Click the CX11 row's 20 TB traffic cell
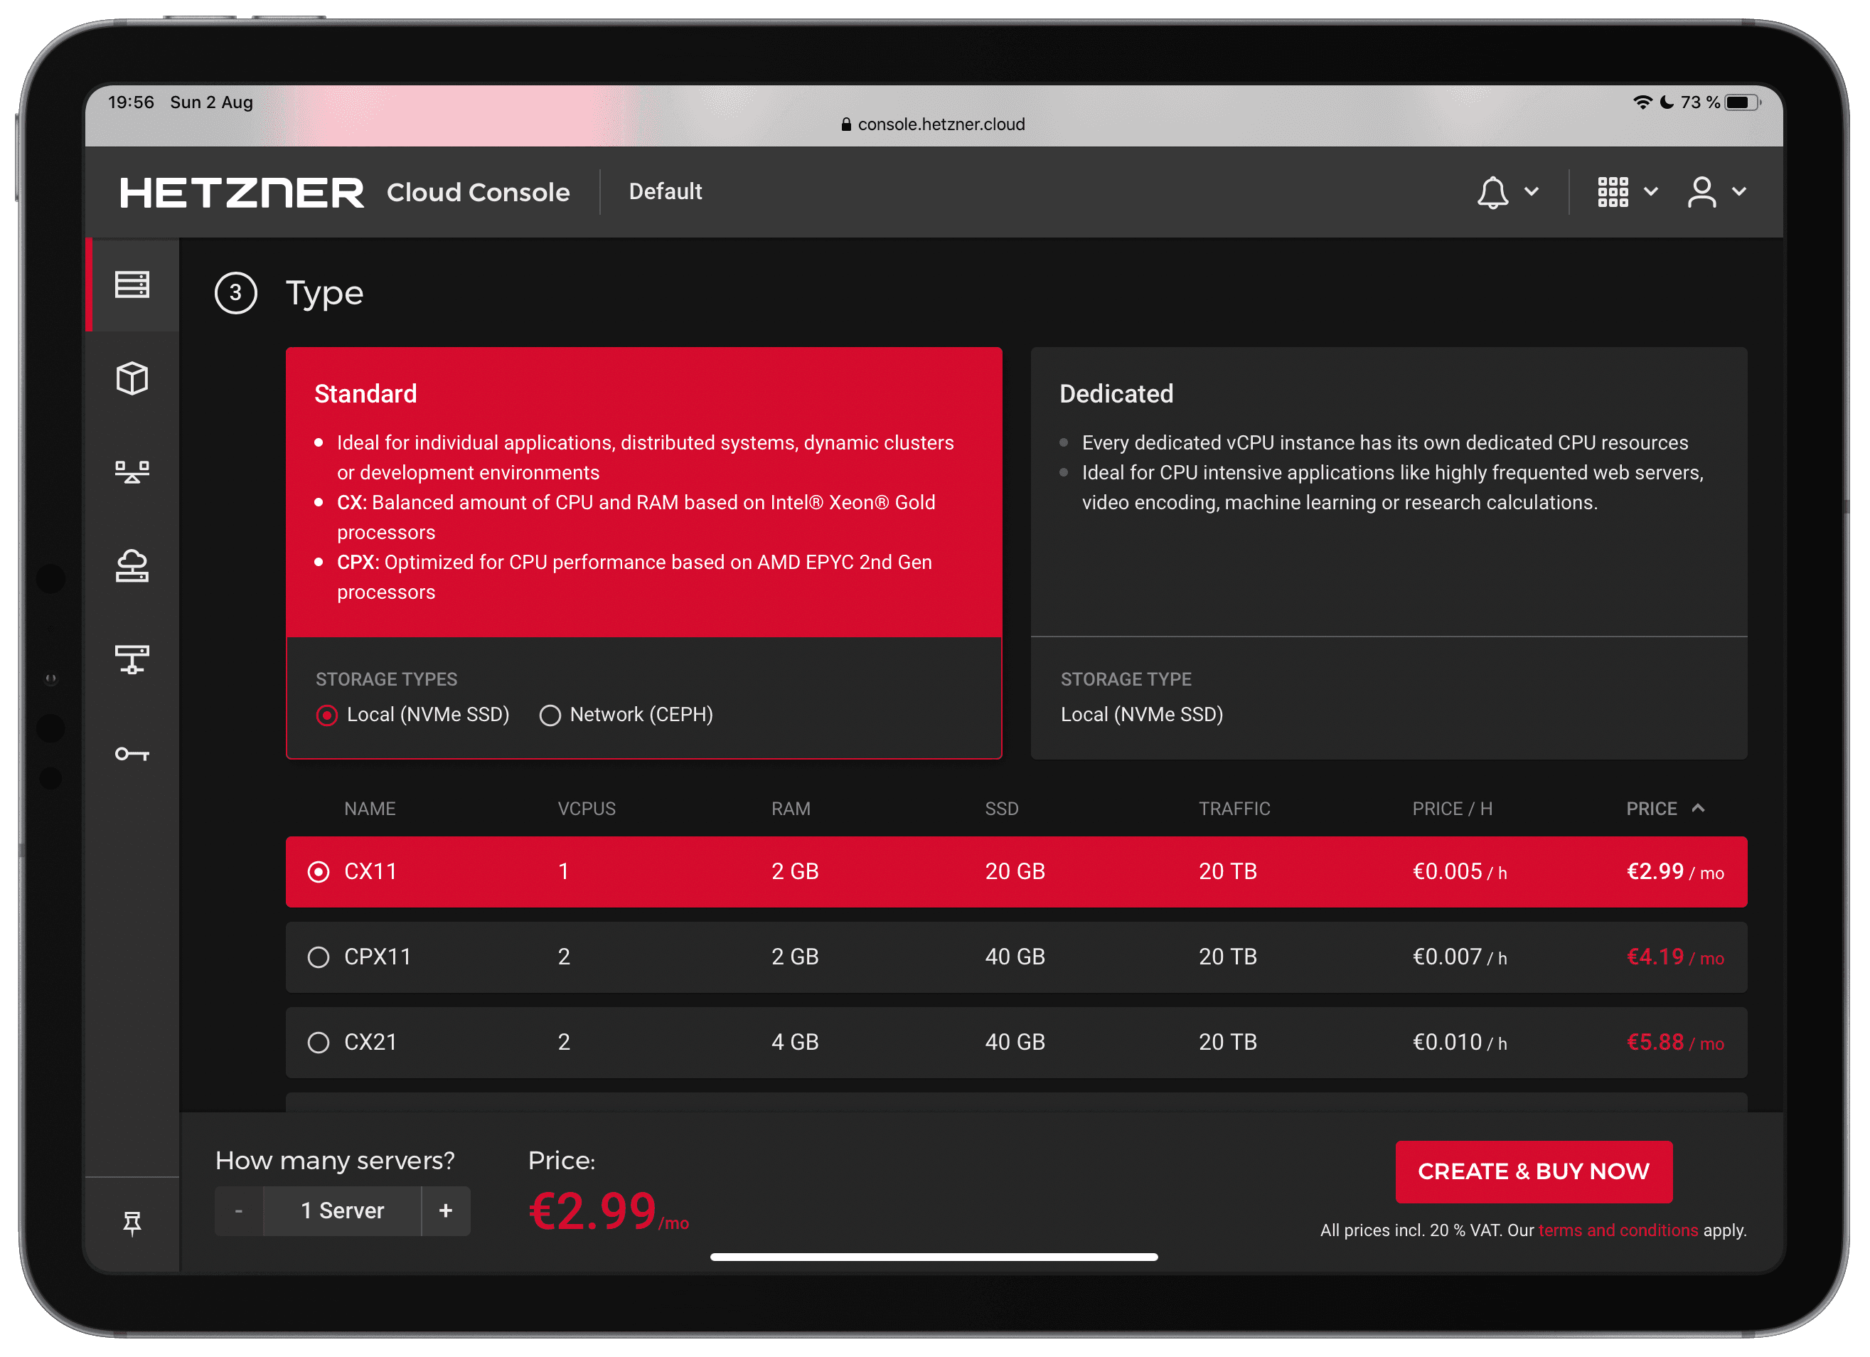 (1229, 873)
